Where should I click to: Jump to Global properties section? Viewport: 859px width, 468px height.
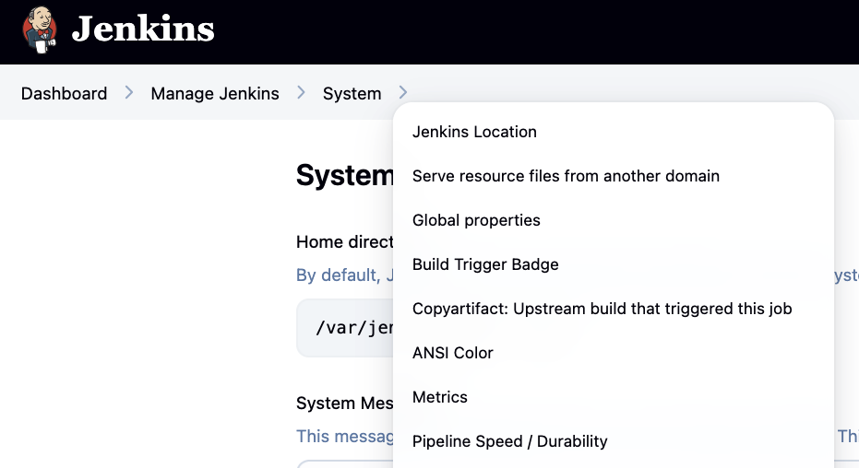tap(614, 220)
